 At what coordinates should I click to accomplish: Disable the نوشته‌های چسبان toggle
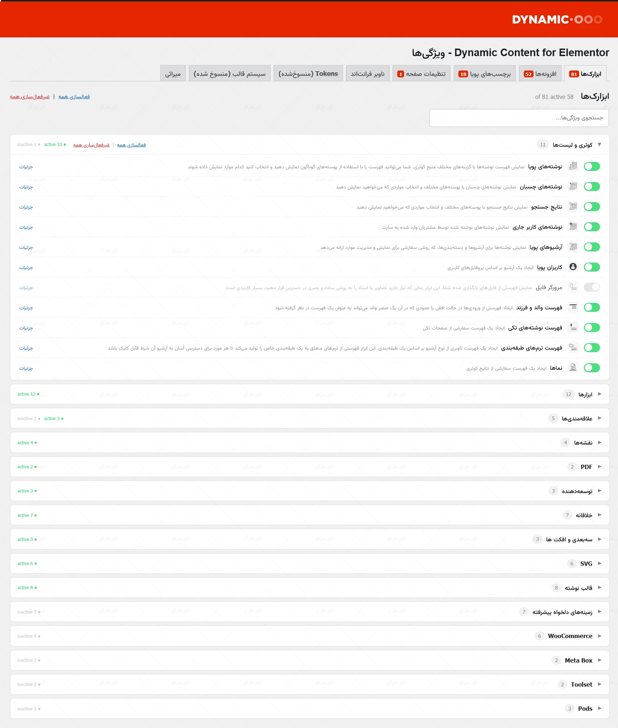592,186
